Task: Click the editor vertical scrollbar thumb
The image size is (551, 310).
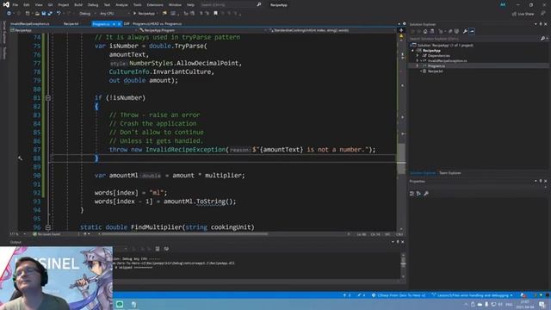Action: coord(401,158)
